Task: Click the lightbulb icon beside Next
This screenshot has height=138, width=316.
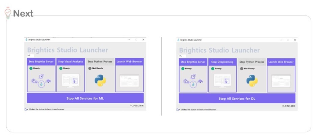Action: (8, 13)
